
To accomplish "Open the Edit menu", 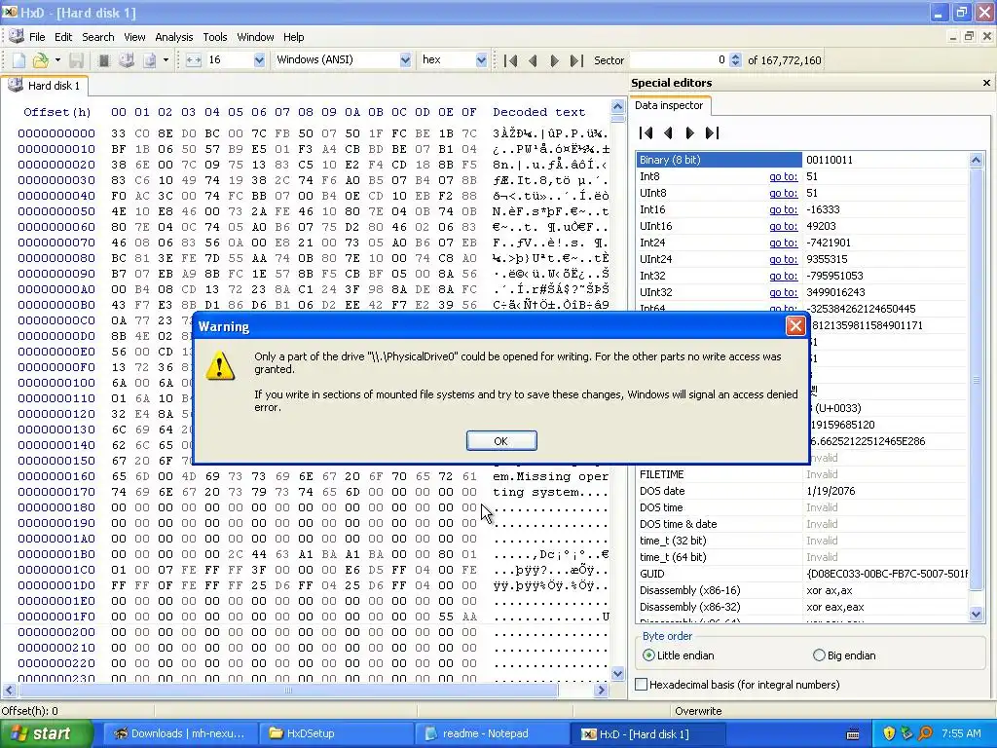I will [x=63, y=37].
